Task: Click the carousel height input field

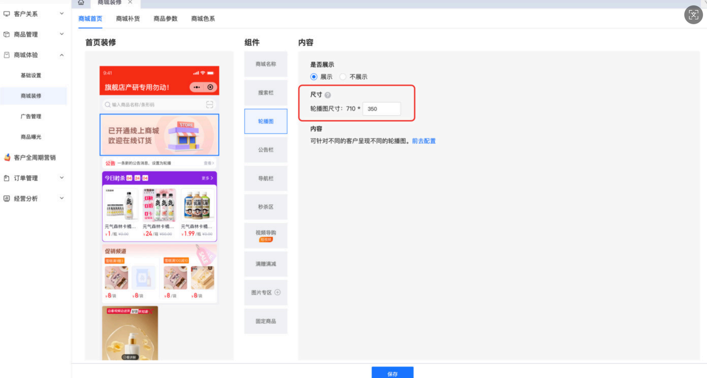Action: point(382,109)
